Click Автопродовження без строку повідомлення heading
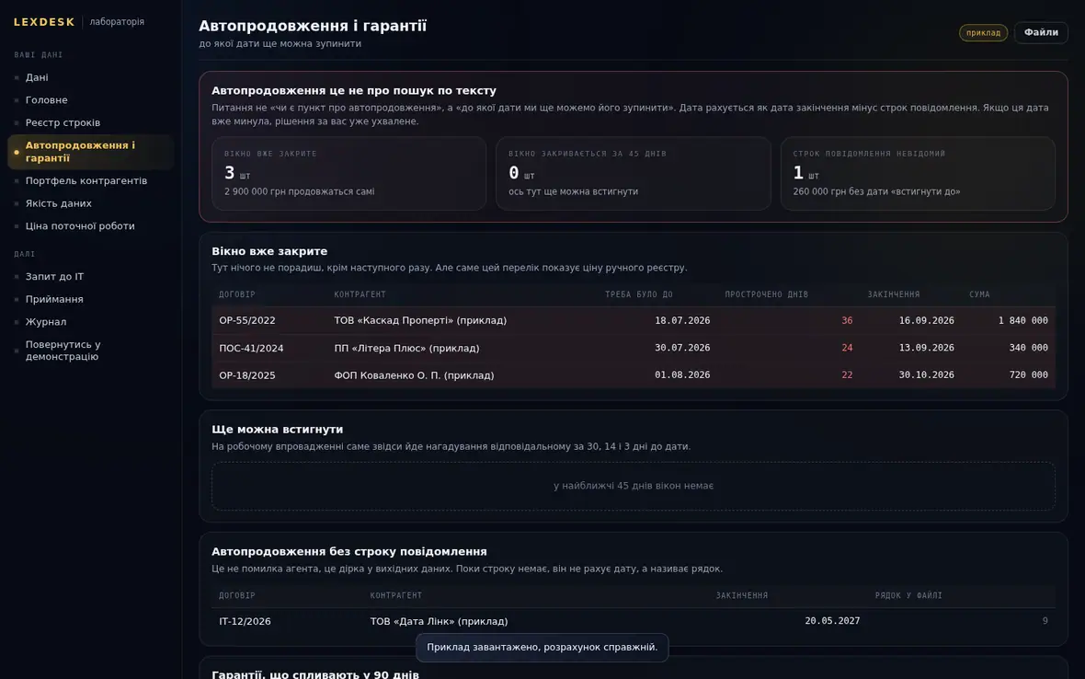The width and height of the screenshot is (1085, 679). tap(348, 552)
